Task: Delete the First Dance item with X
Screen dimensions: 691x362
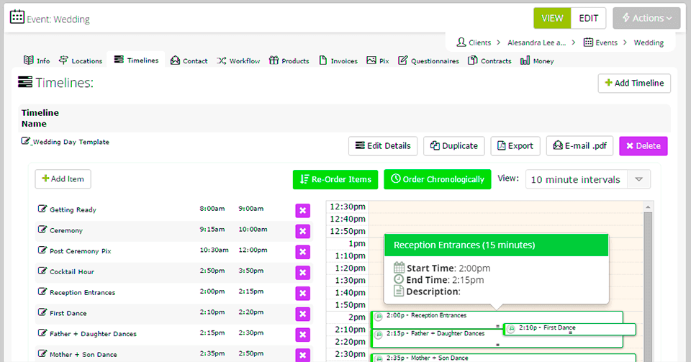Action: click(302, 314)
